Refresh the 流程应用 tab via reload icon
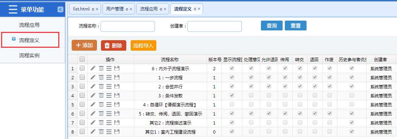The height and width of the screenshot is (139, 397). (161, 9)
